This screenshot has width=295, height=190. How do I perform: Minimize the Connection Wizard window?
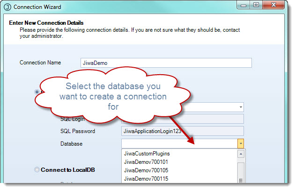coord(243,5)
